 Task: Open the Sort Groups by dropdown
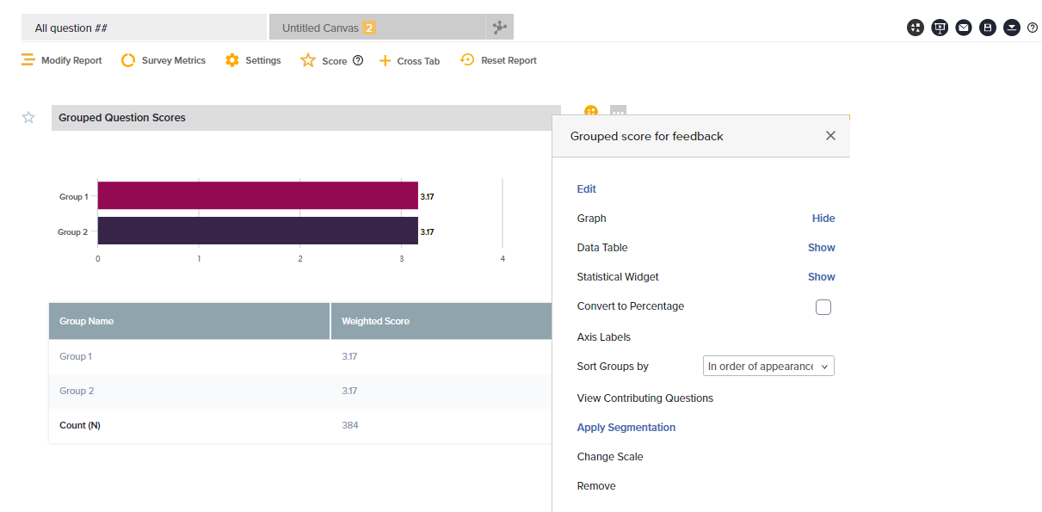click(768, 367)
